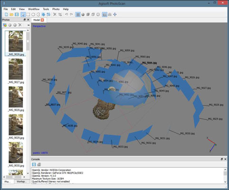The width and height of the screenshot is (229, 190).
Task: Toggle Show Cameras in the toolbar
Action: click(x=105, y=15)
